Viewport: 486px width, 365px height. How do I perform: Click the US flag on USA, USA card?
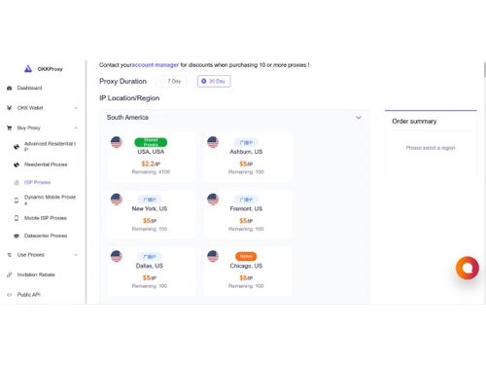pyautogui.click(x=117, y=142)
